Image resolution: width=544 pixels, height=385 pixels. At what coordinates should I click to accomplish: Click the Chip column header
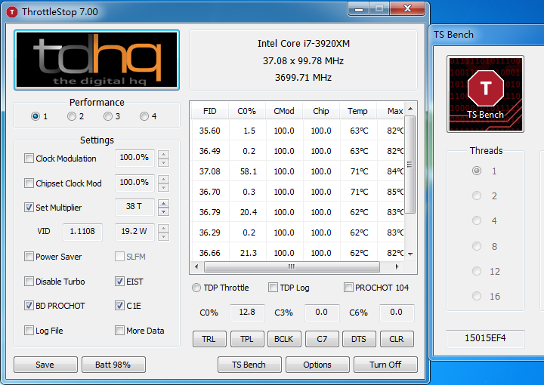(x=321, y=111)
